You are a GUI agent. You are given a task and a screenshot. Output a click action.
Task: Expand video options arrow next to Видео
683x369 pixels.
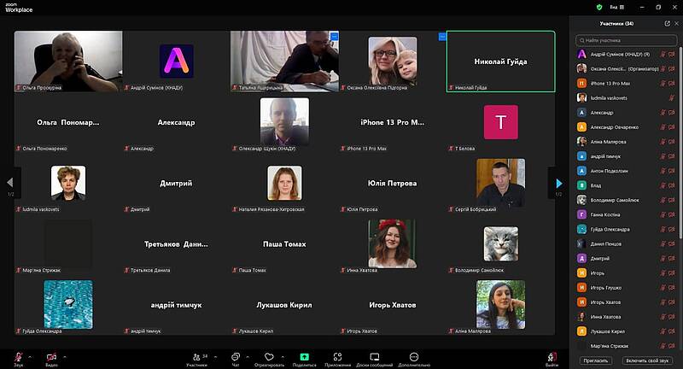tap(67, 355)
